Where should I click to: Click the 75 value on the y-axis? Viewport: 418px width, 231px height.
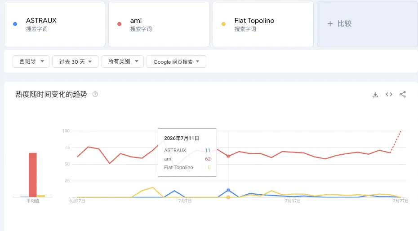[67, 148]
